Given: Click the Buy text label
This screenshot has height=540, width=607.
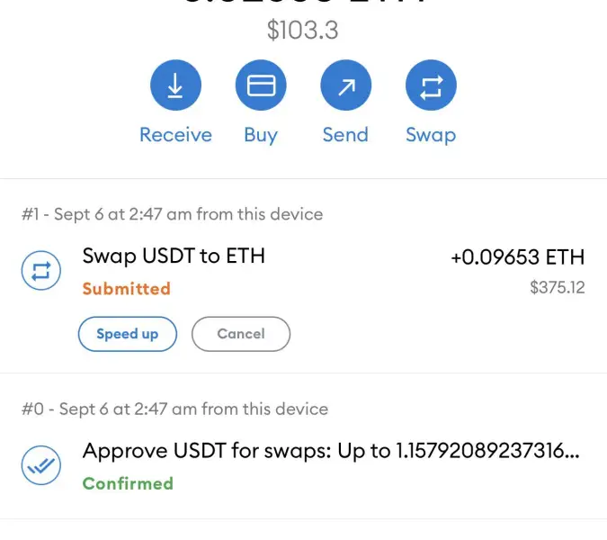Looking at the screenshot, I should point(261,135).
